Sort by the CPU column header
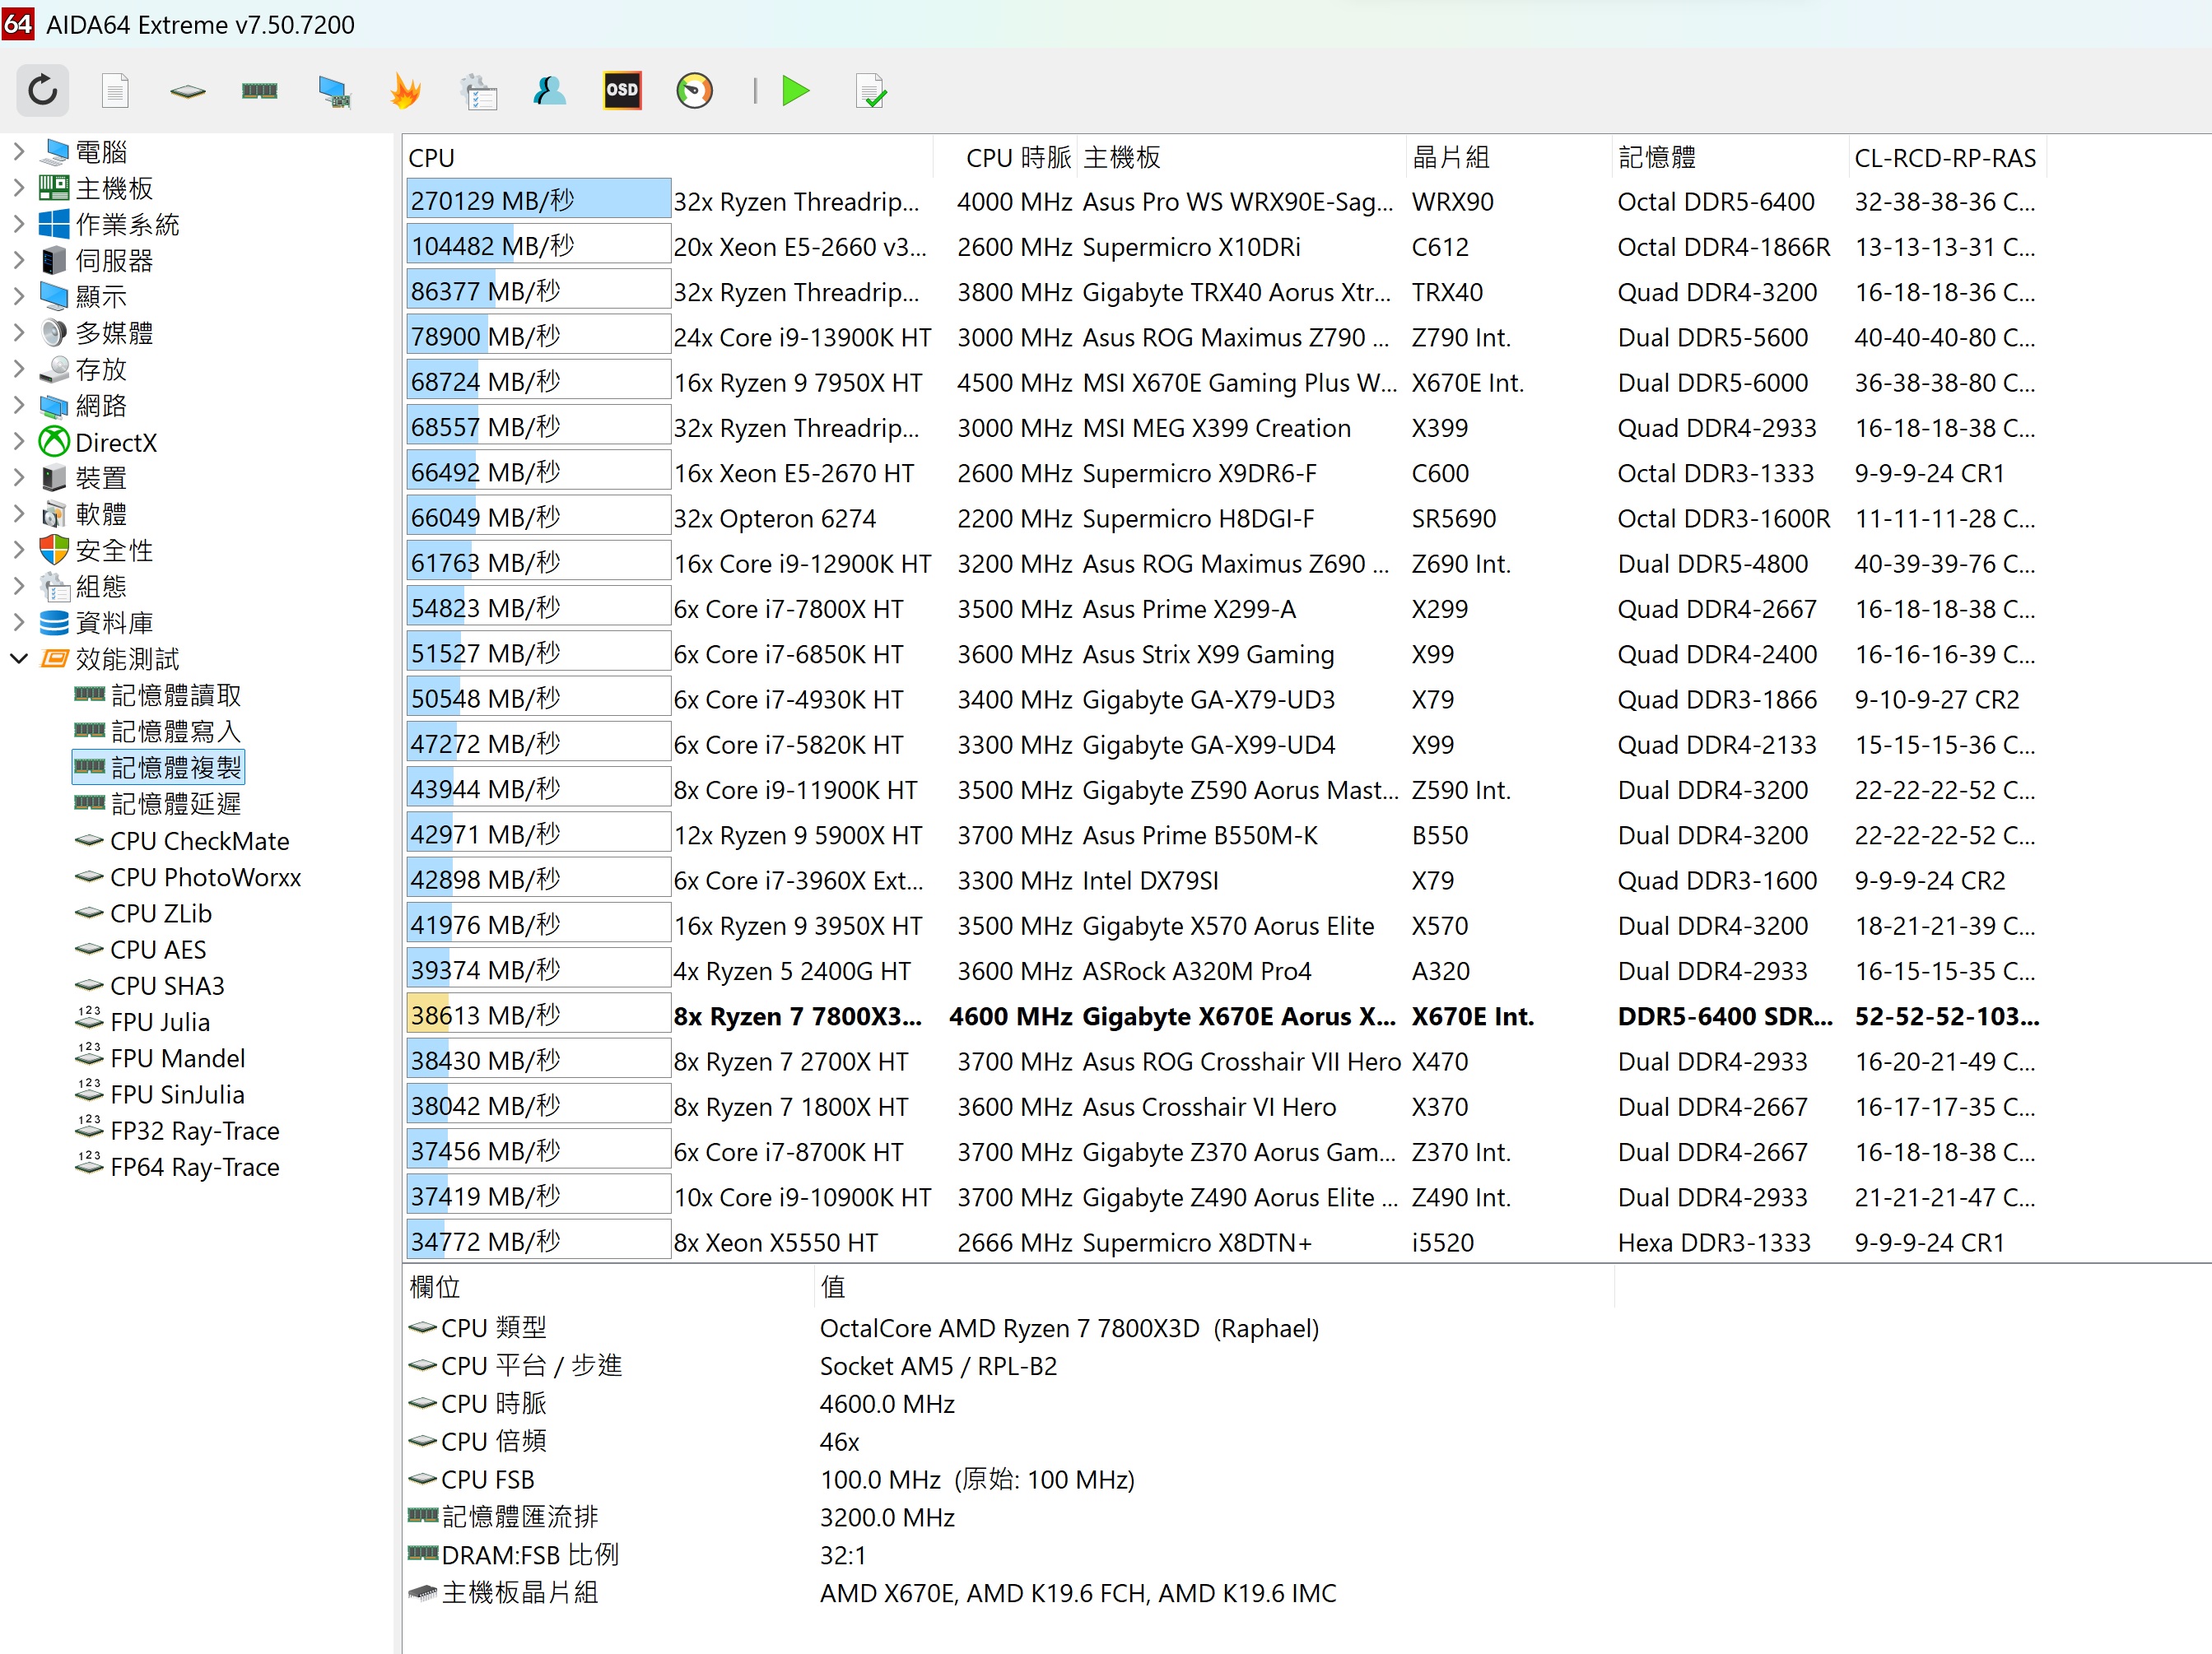The width and height of the screenshot is (2212, 1654). [668, 157]
